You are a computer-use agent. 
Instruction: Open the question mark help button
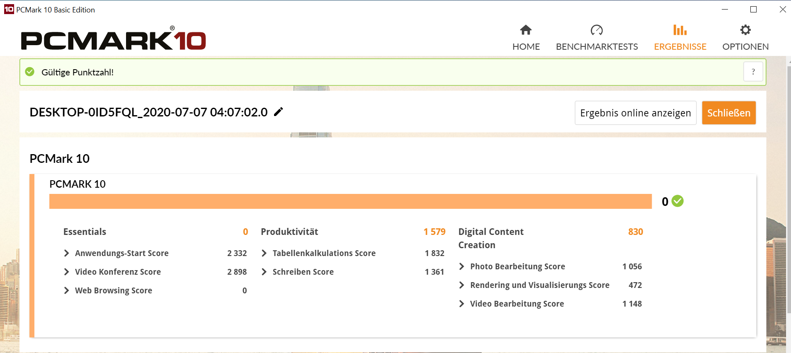coord(753,72)
